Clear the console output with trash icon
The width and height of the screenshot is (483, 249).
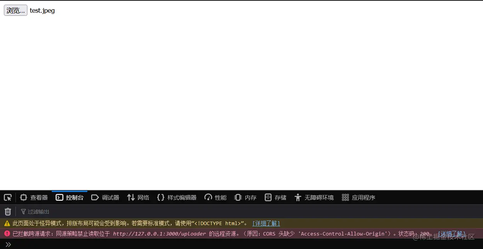tap(7, 211)
